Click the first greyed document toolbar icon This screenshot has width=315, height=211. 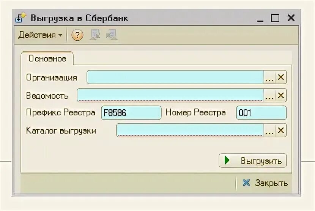click(95, 35)
